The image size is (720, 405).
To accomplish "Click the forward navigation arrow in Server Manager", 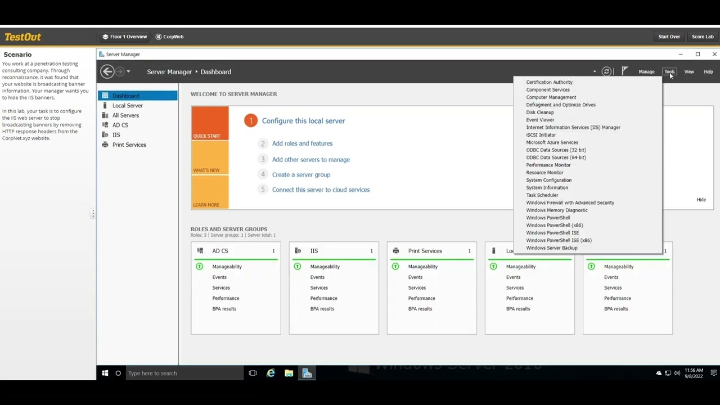I will tap(120, 71).
